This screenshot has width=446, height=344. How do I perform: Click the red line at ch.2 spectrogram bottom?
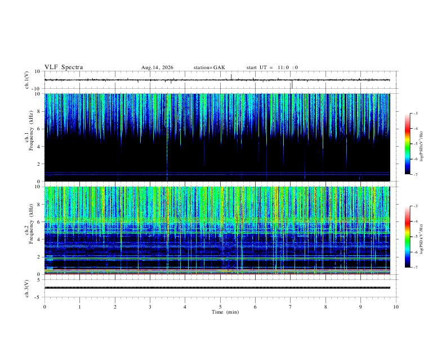click(x=217, y=274)
